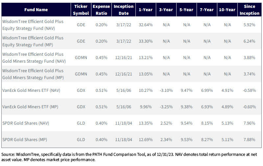Select the 7-Year column header
The image size is (263, 166).
point(207,10)
